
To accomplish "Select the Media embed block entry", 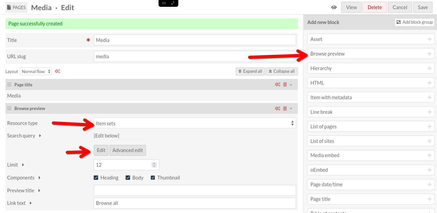I will (x=371, y=155).
